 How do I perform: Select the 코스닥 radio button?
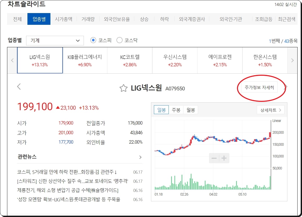[119, 40]
